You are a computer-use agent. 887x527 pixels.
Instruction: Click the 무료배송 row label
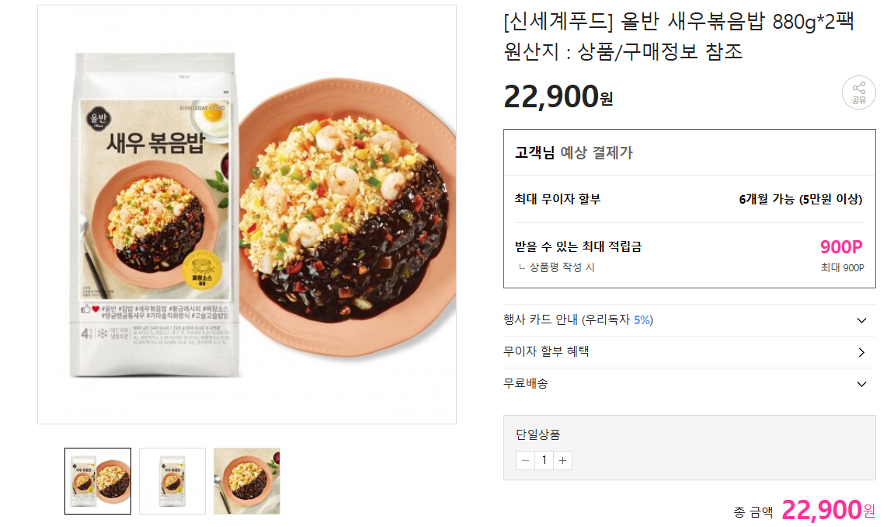(526, 383)
